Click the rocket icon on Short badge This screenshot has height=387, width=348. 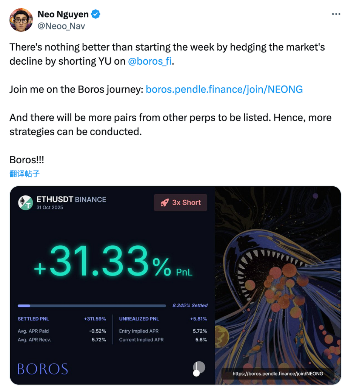(x=165, y=203)
